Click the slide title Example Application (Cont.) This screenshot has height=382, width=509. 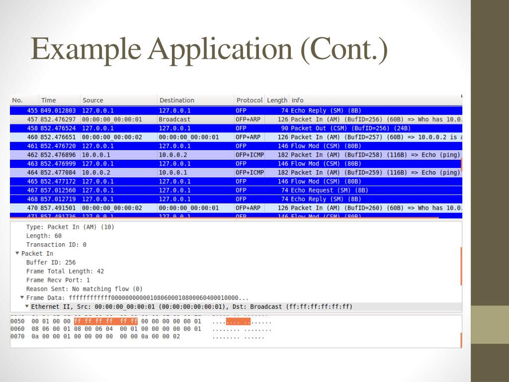(209, 49)
